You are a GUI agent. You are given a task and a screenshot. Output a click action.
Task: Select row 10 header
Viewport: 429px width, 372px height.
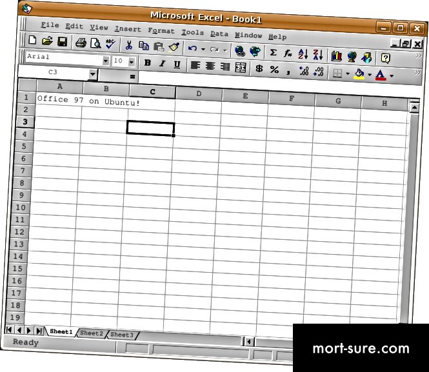pos(20,208)
